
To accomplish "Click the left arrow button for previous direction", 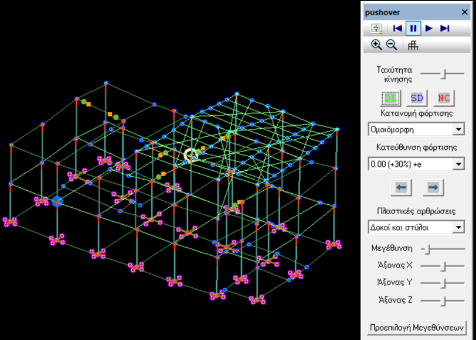I will (402, 188).
